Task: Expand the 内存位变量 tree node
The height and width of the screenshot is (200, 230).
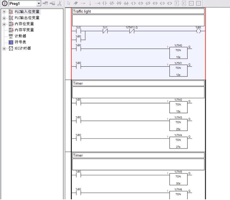Action: point(4,24)
